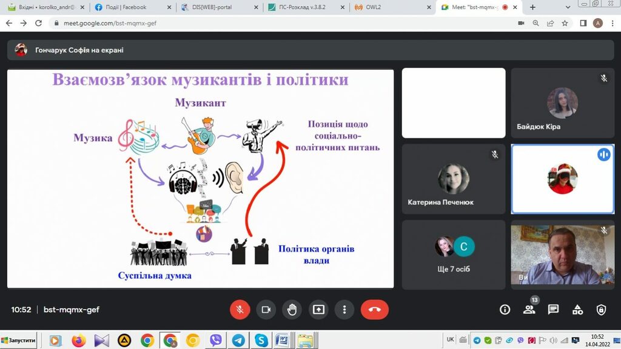Open the chat with everyone panel
Screen dimensions: 621x349
tap(553, 310)
